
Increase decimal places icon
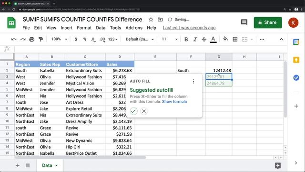click(102, 39)
